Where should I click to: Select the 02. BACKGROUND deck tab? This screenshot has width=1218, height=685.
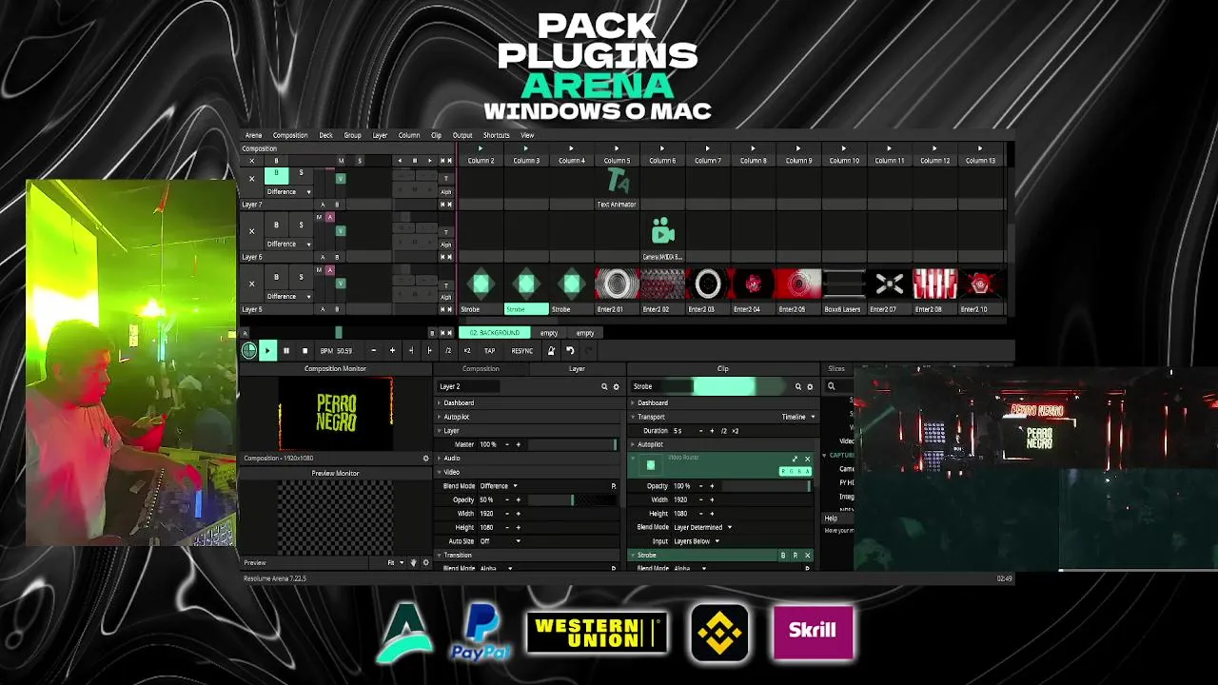click(495, 333)
